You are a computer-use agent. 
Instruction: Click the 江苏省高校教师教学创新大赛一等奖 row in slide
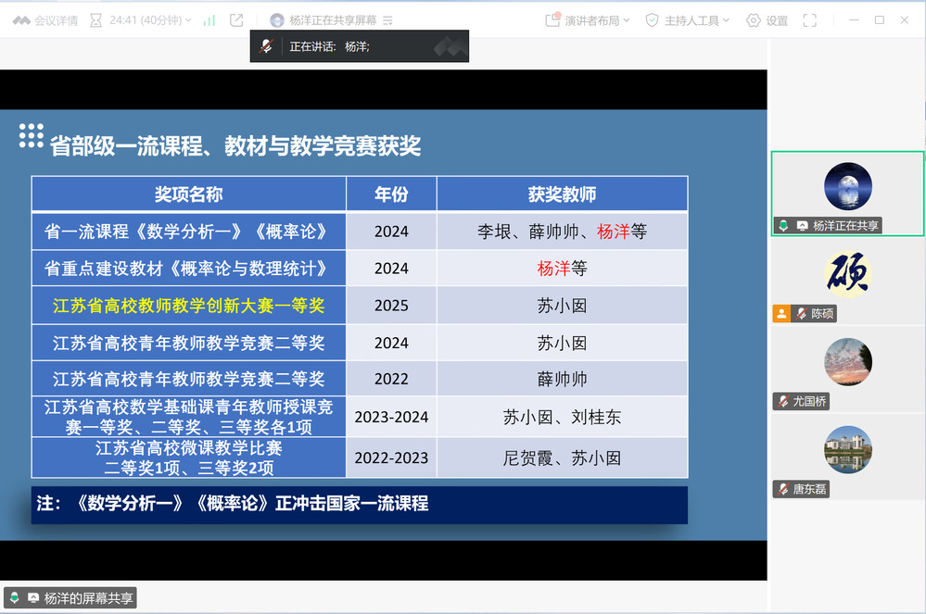tap(188, 306)
